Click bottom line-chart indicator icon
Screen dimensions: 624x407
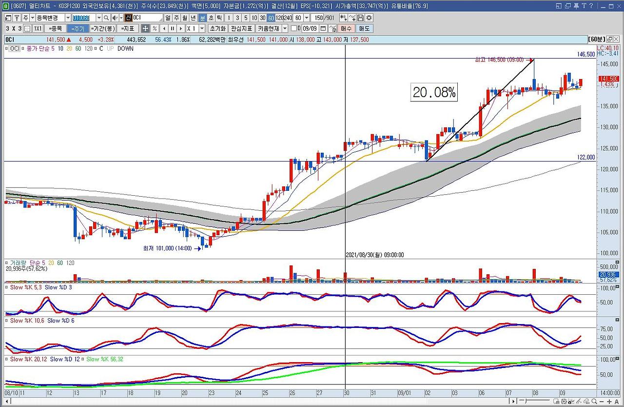tap(571, 401)
